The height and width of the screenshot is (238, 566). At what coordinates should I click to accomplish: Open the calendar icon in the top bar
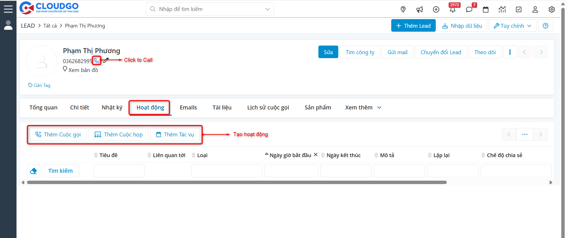click(x=486, y=9)
